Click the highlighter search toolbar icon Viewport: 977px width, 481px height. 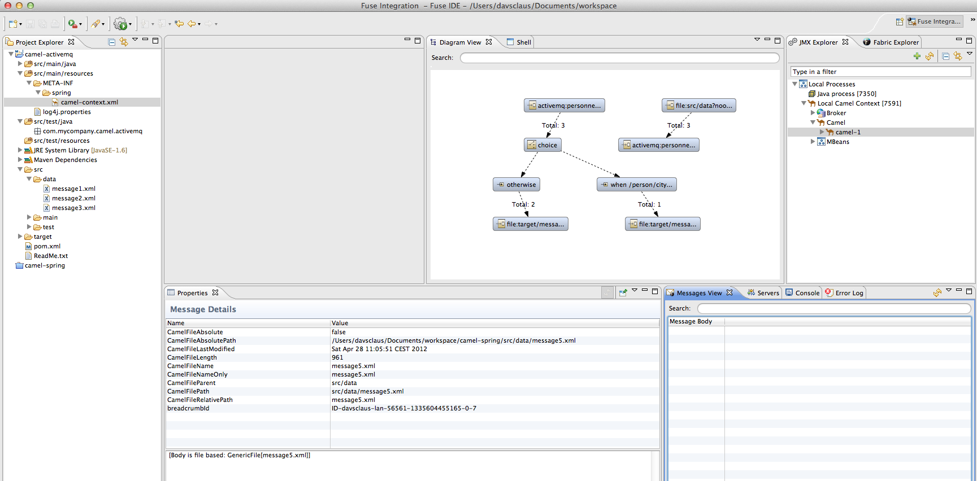(x=95, y=24)
